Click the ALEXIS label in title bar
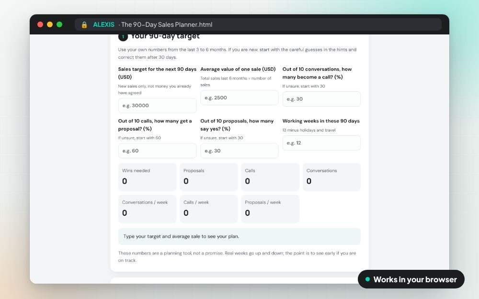The image size is (479, 299). pos(103,25)
